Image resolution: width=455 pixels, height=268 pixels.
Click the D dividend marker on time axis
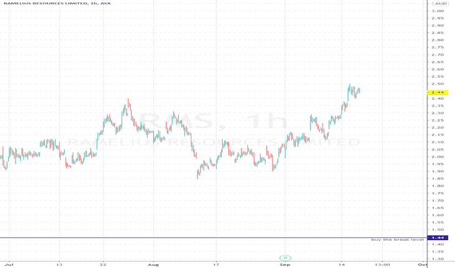(285, 258)
